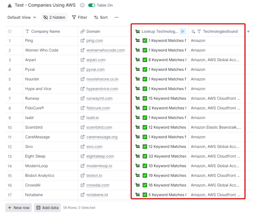Click the green status check in Runway row
The image size is (253, 214).
click(145, 98)
